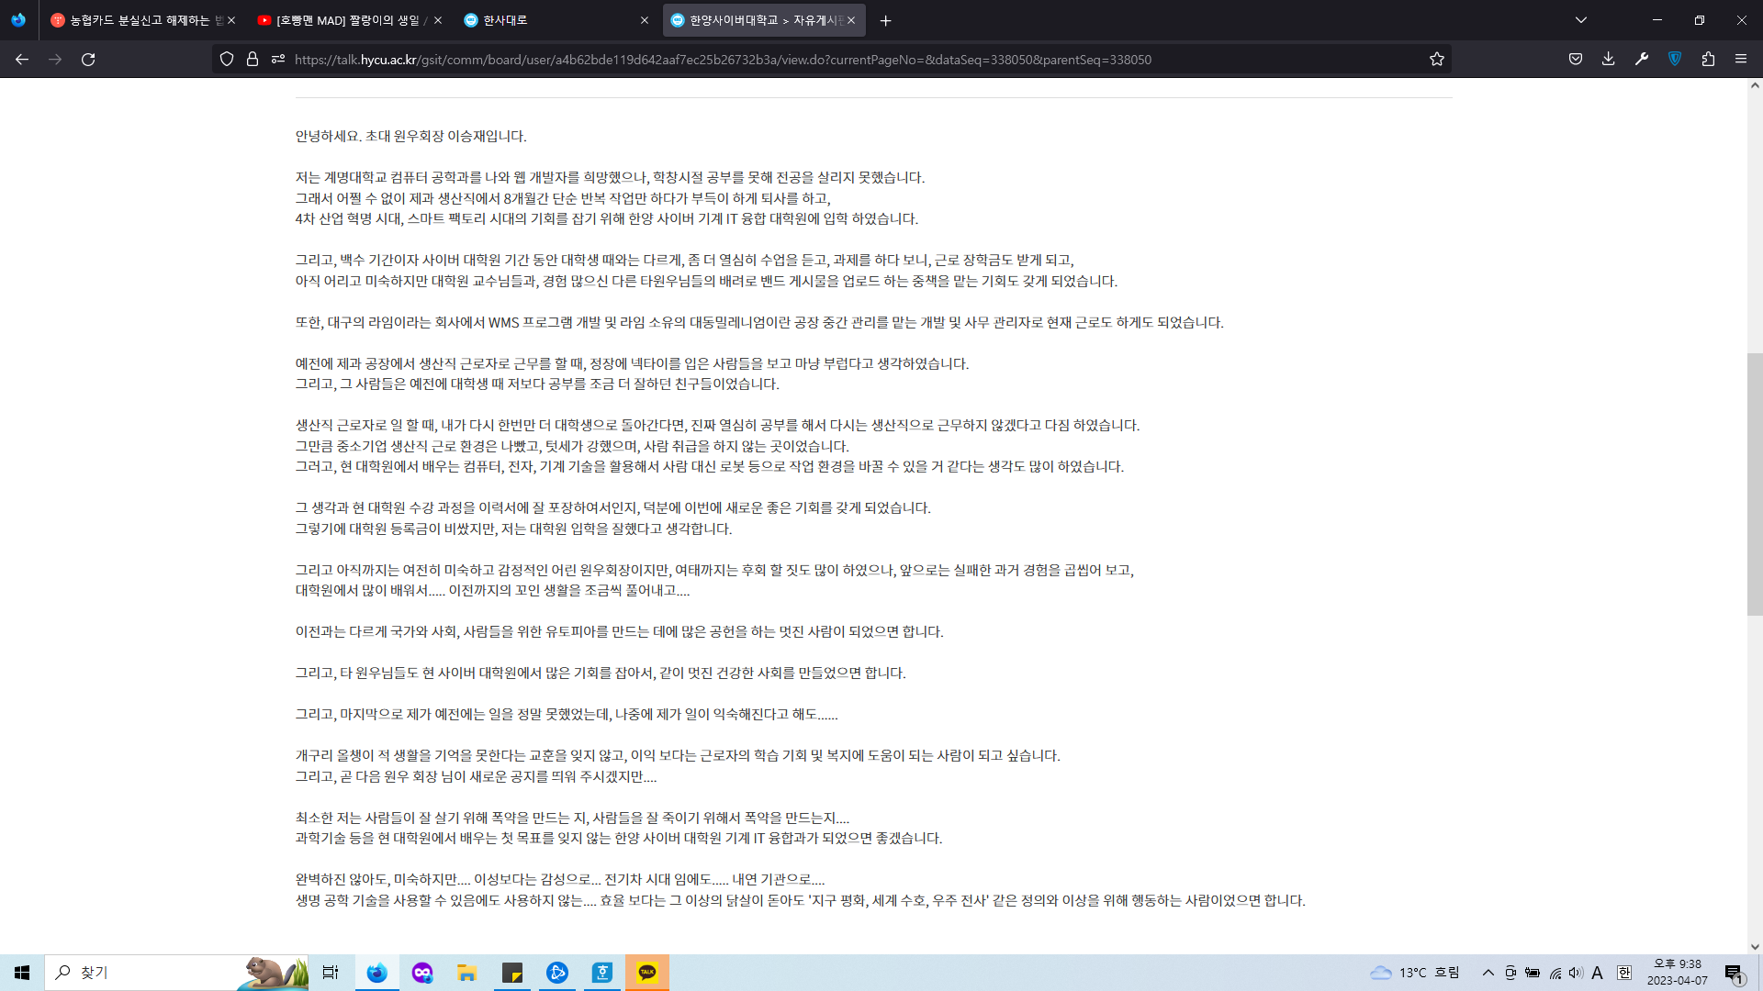Click the Bitwarden shield toolbar icon
The width and height of the screenshot is (1763, 991).
(1675, 59)
